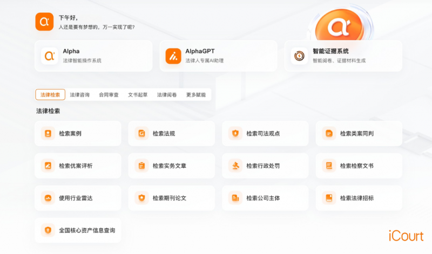The image size is (432, 254).
Task: Select the 检索司法观点 shield icon
Action: (235, 133)
